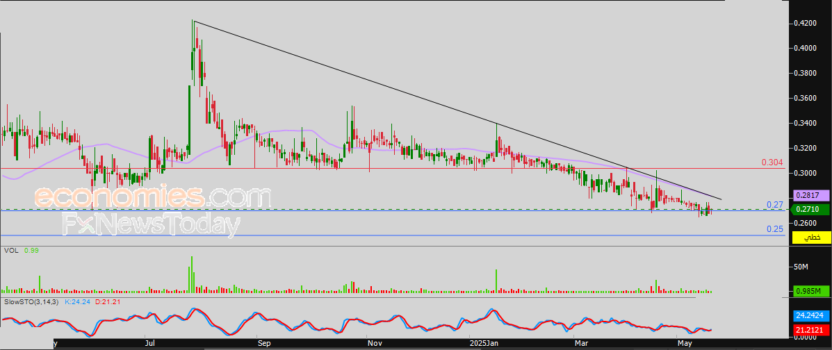The image size is (832, 350).
Task: Click the 0.2600 price axis label
Action: tap(804, 223)
